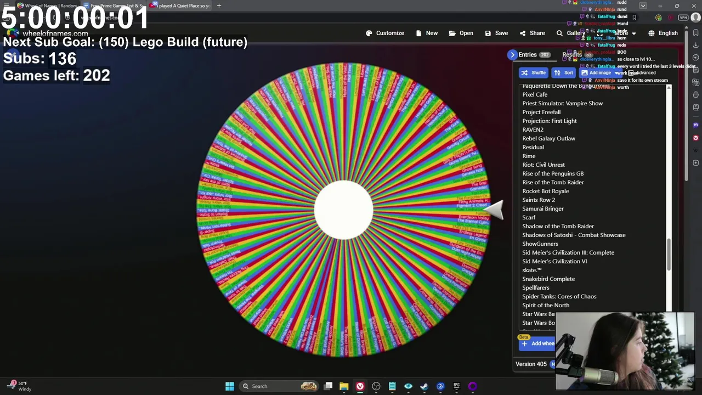The width and height of the screenshot is (702, 395).
Task: Spin the wheel by clicking its center
Action: click(344, 210)
